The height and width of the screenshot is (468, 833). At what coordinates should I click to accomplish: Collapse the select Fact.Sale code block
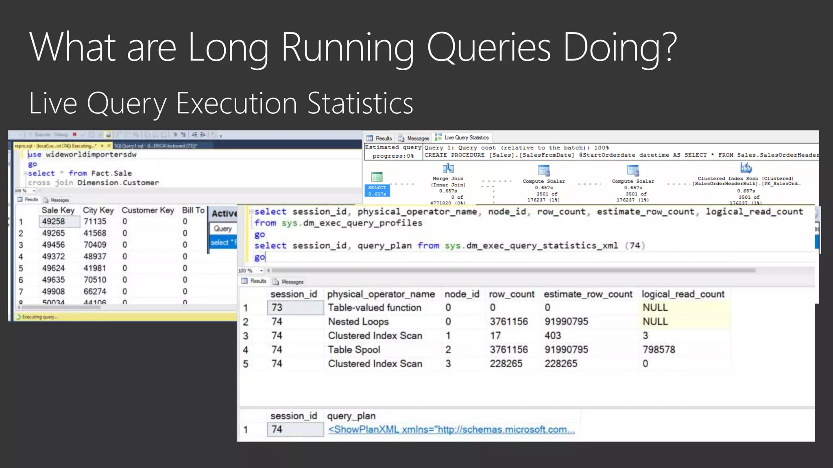(25, 173)
